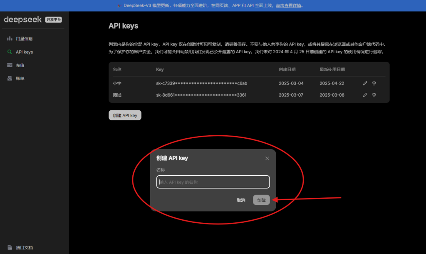Edit the 测试 API key via pencil icon

[364, 95]
